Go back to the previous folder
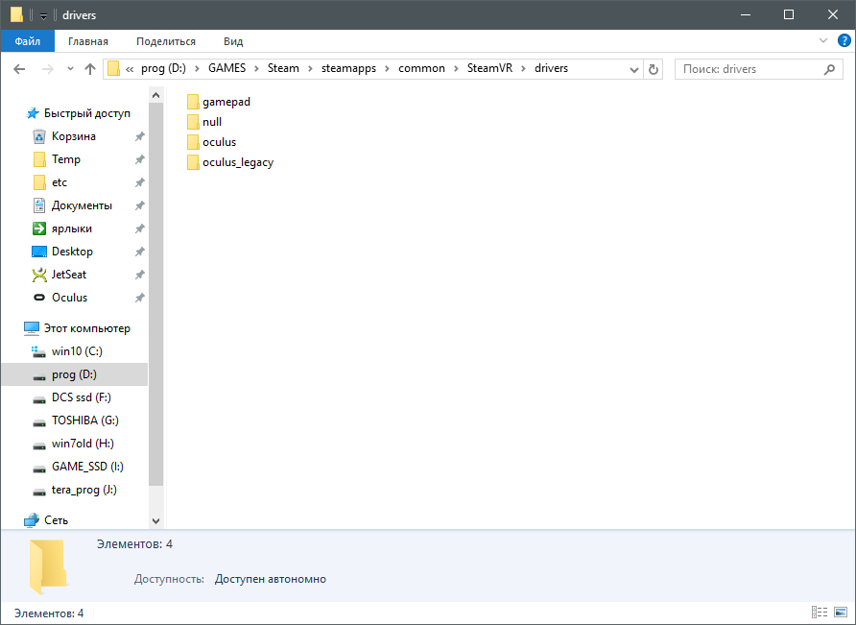 [19, 69]
